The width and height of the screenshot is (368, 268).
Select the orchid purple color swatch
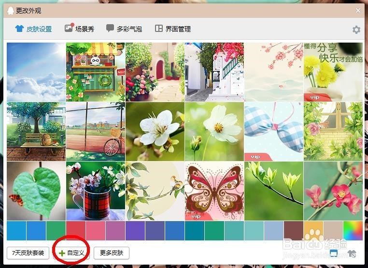(115, 231)
